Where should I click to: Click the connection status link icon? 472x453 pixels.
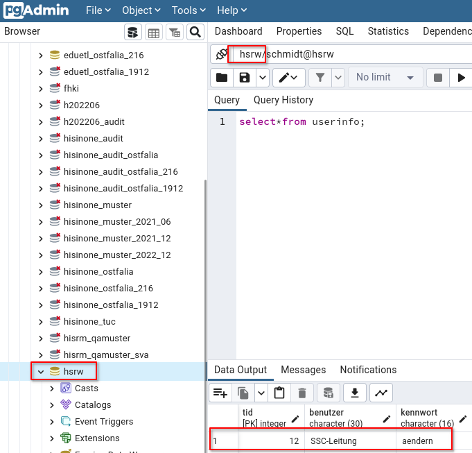pyautogui.click(x=221, y=54)
